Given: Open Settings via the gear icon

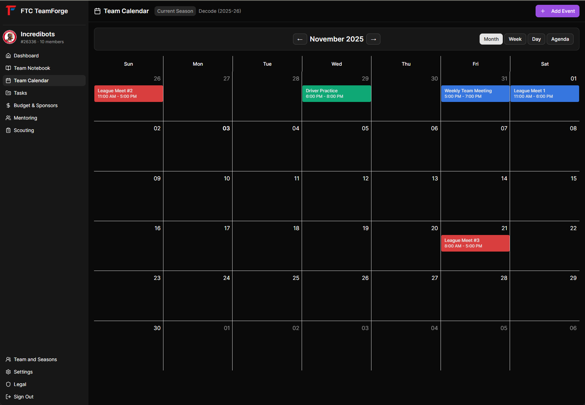Looking at the screenshot, I should [x=8, y=372].
